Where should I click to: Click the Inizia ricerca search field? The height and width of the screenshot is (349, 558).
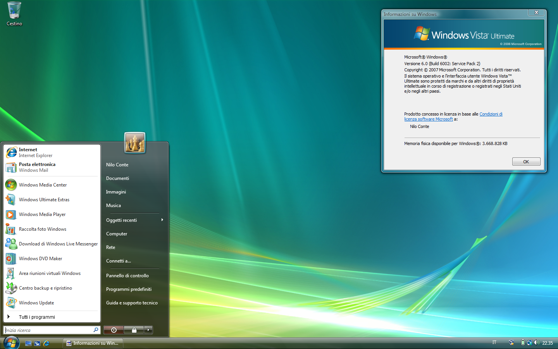pyautogui.click(x=52, y=330)
